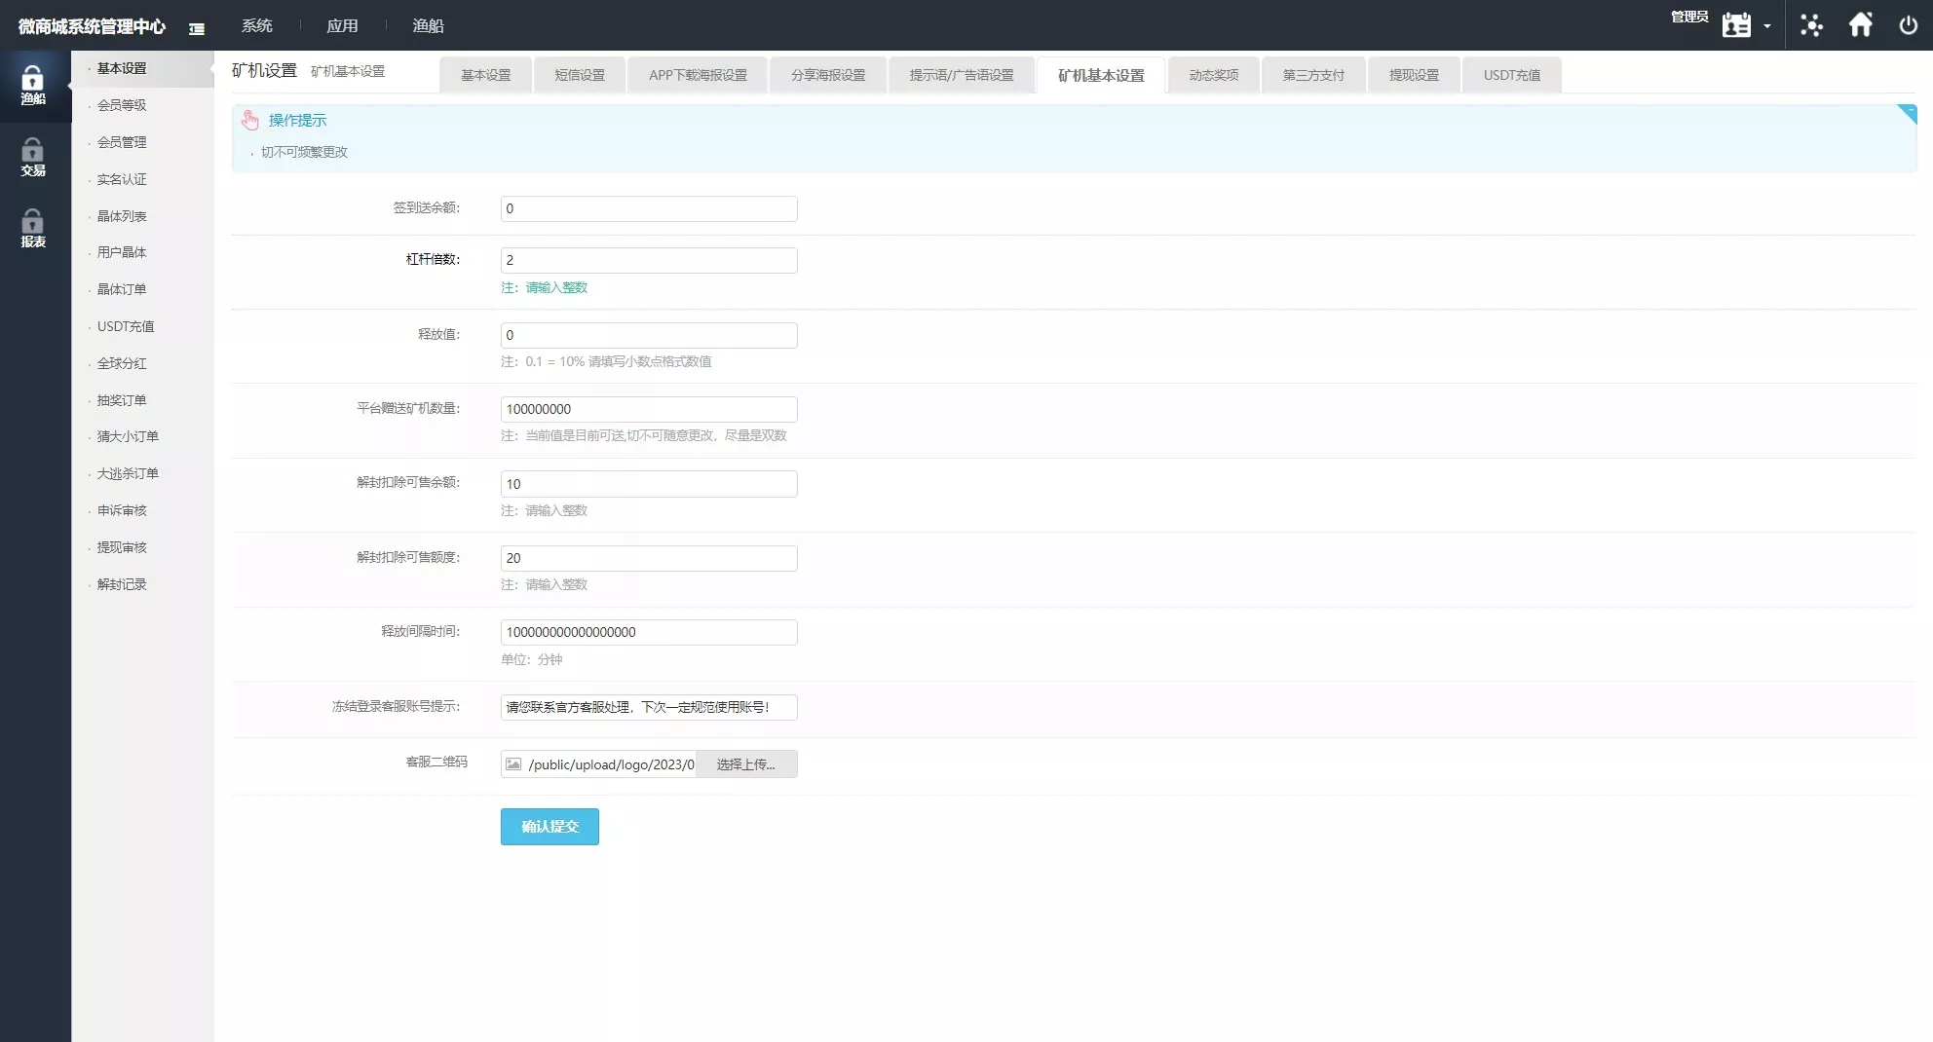Click the power logout icon
Screen dimensions: 1933x1042
pos(1908,25)
